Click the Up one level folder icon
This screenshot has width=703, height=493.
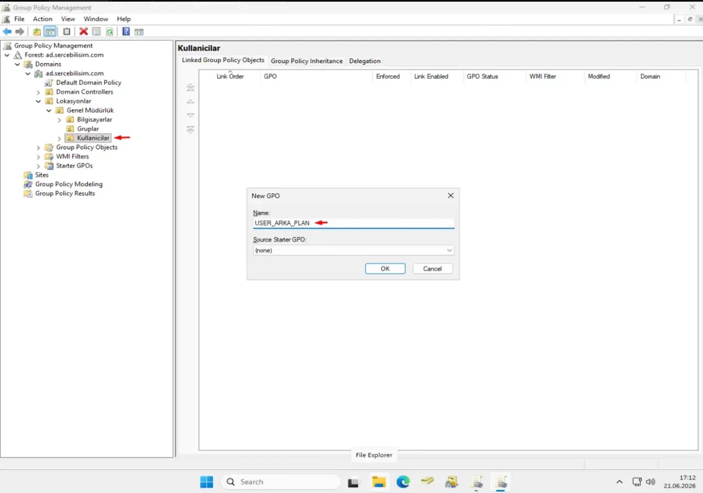(37, 32)
